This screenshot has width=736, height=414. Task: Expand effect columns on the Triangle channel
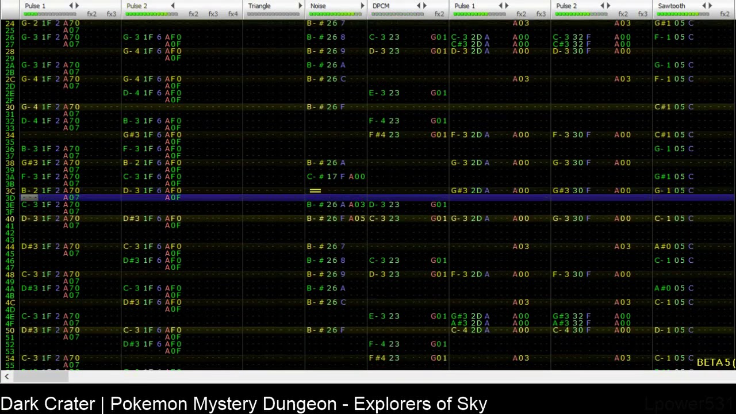tap(300, 6)
